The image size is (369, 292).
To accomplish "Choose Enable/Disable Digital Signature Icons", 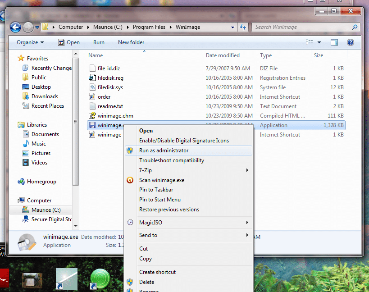I will coord(188,141).
